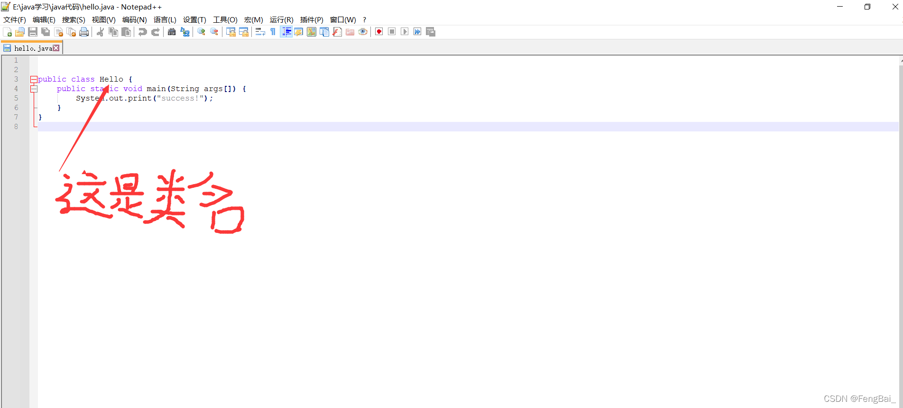The image size is (903, 408).
Task: Click line number 5 in the margin
Action: (x=16, y=98)
